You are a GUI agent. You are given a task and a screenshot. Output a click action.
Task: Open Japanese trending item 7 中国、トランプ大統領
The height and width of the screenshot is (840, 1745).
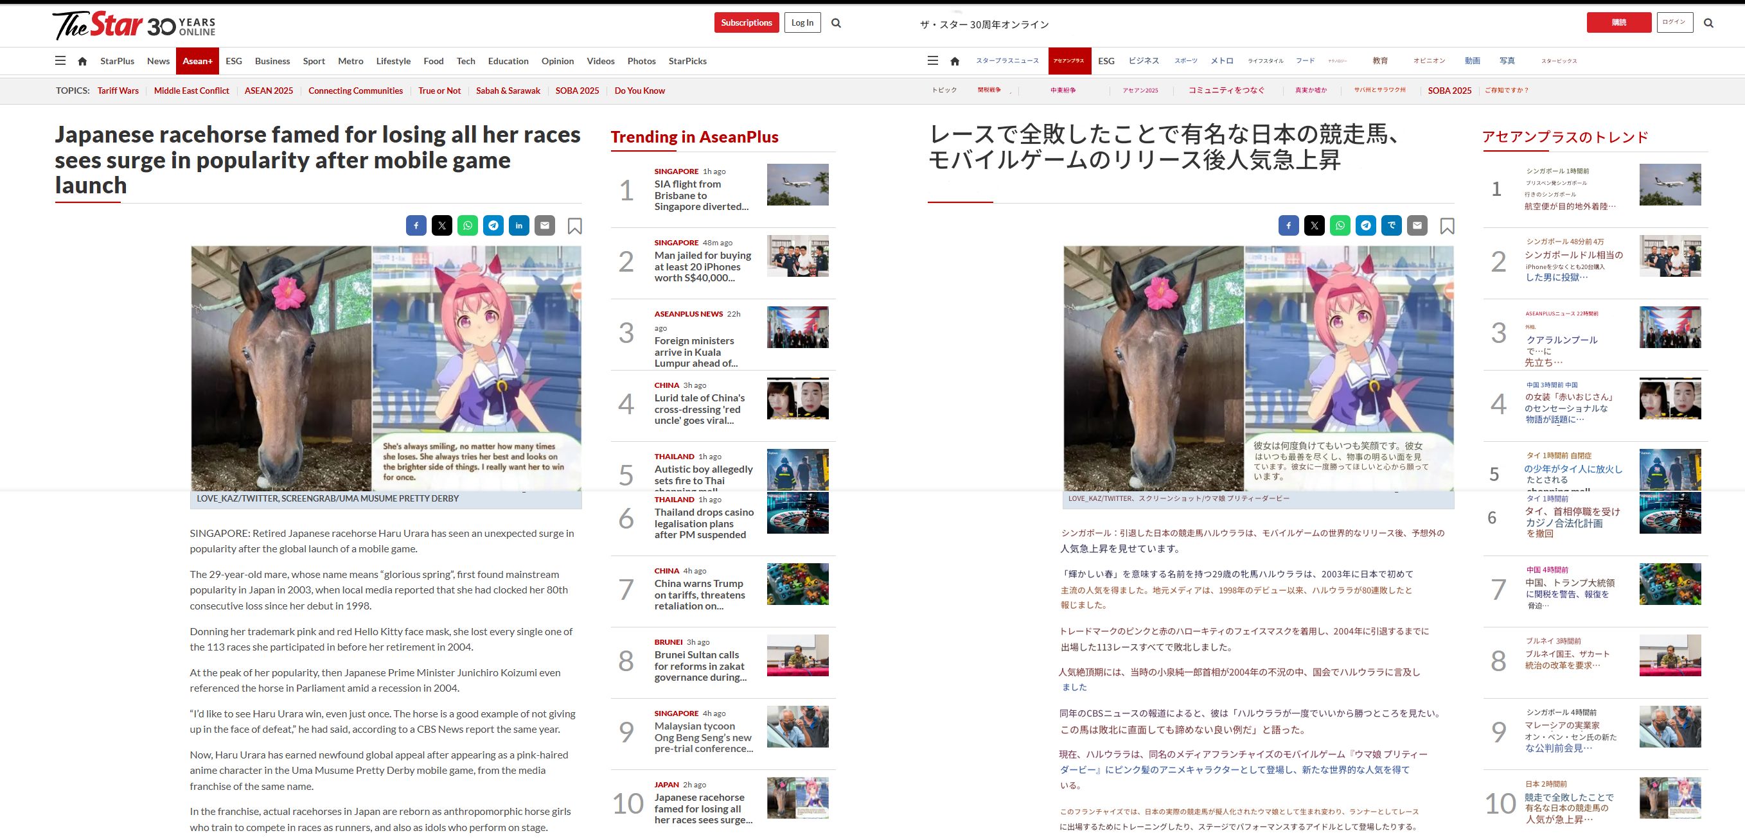(x=1570, y=593)
